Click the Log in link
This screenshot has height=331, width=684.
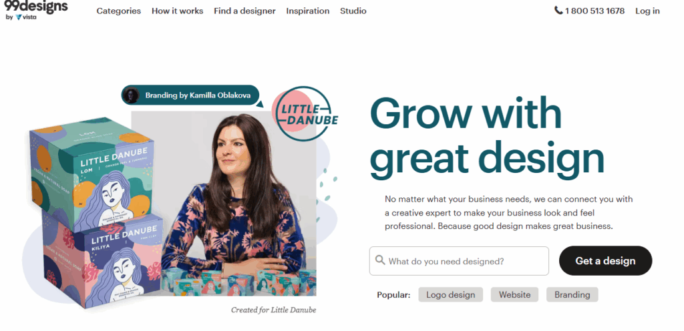coord(647,11)
